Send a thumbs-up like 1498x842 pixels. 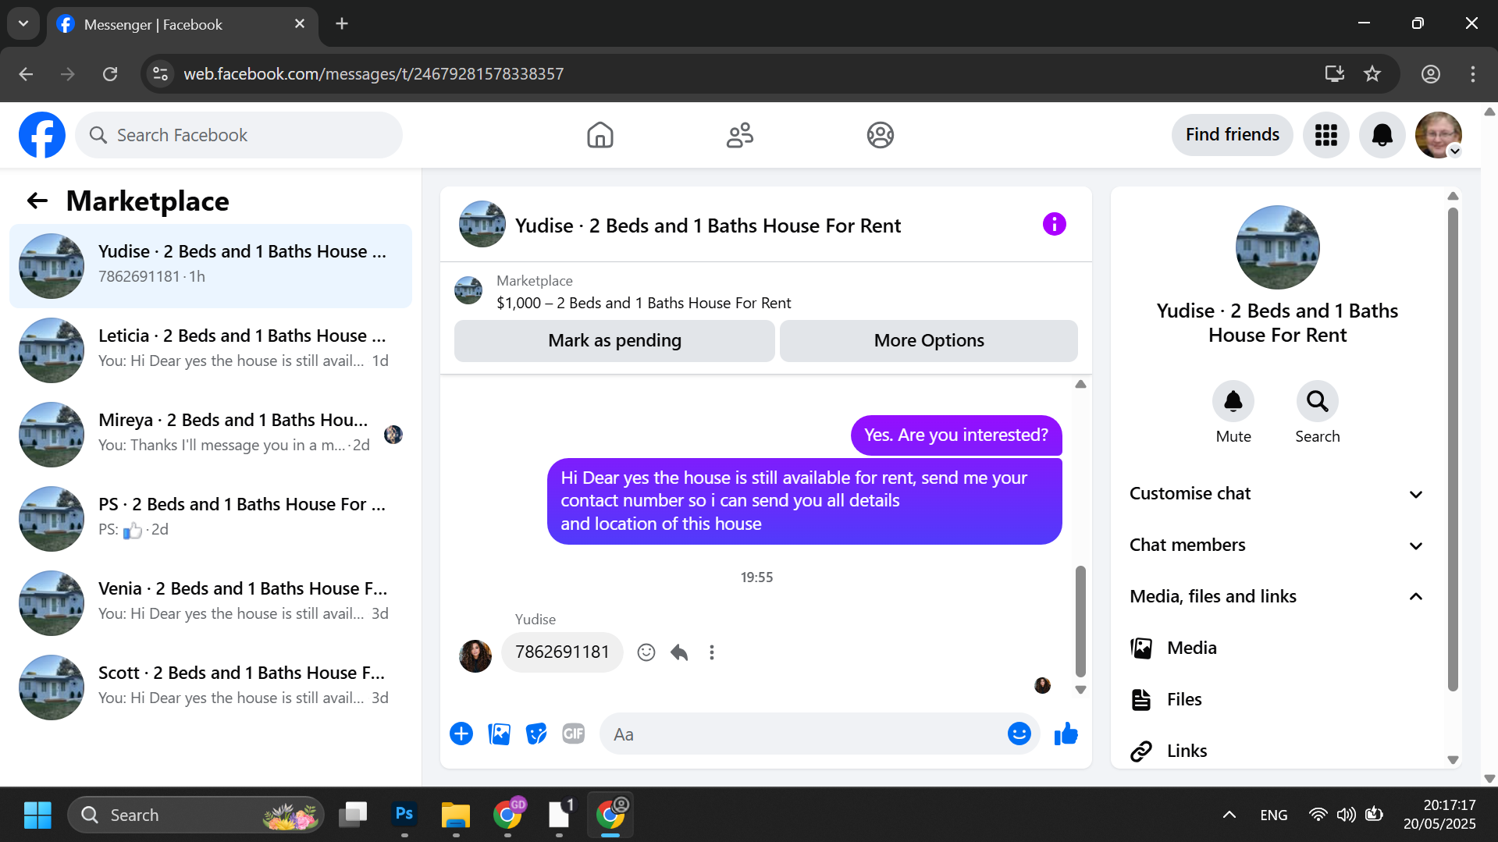1066,734
